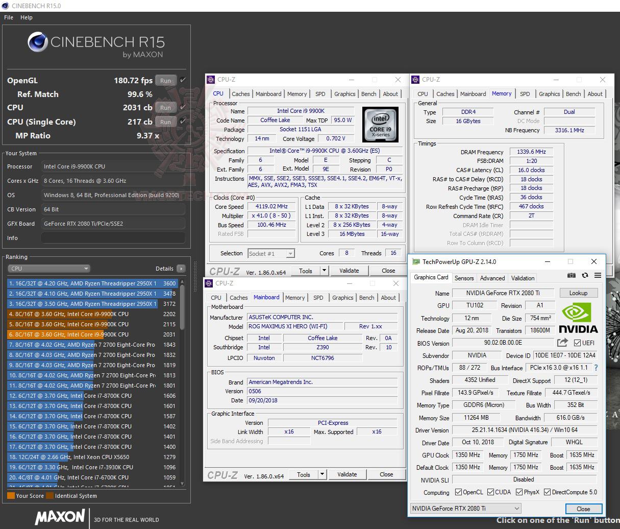Select ranking row 20 Intel Core i7-6700K
620x529 pixels.
(92, 477)
